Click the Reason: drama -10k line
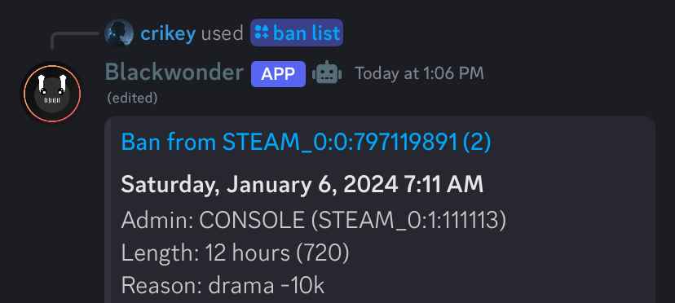 [223, 285]
